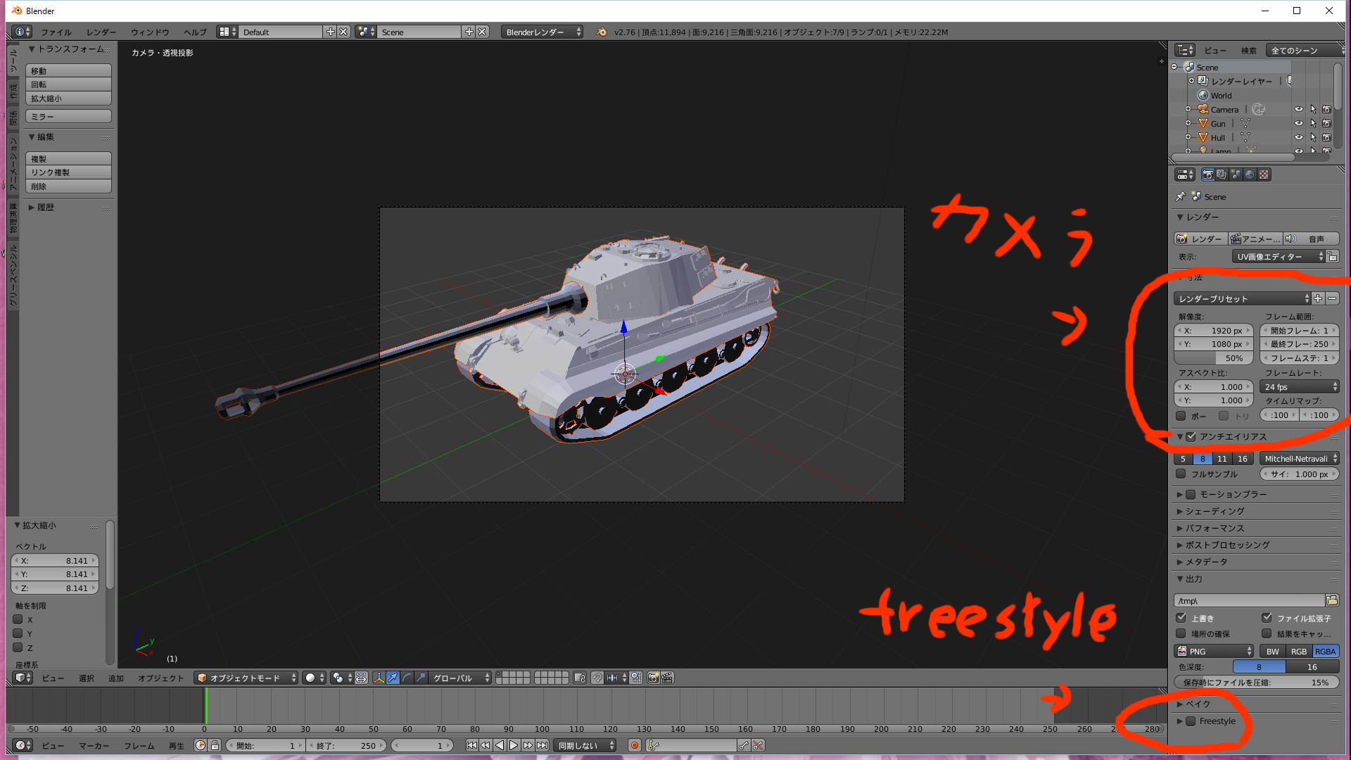
Task: Open the Blenderレンダー engine dropdown
Action: (x=542, y=32)
